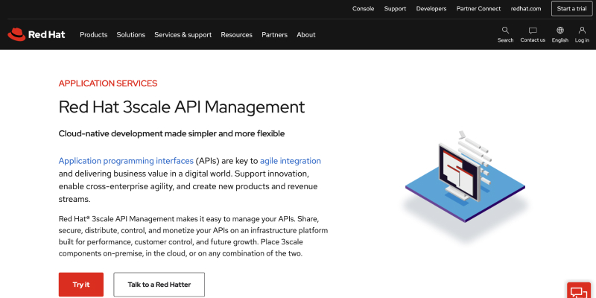Click the APPLICATION SERVICES heading label
596x298 pixels.
108,83
